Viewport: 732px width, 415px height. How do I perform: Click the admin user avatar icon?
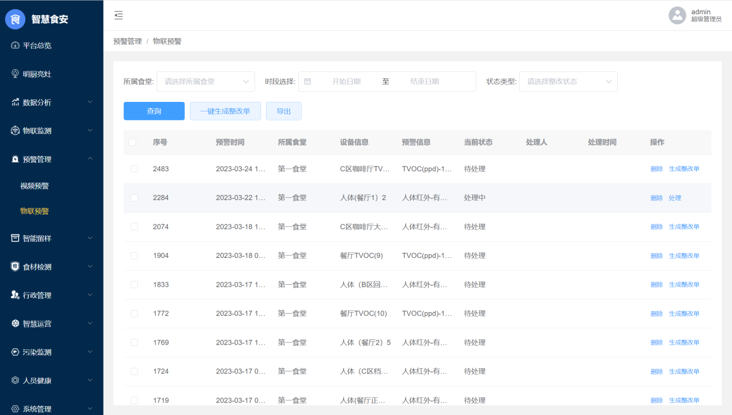point(677,15)
